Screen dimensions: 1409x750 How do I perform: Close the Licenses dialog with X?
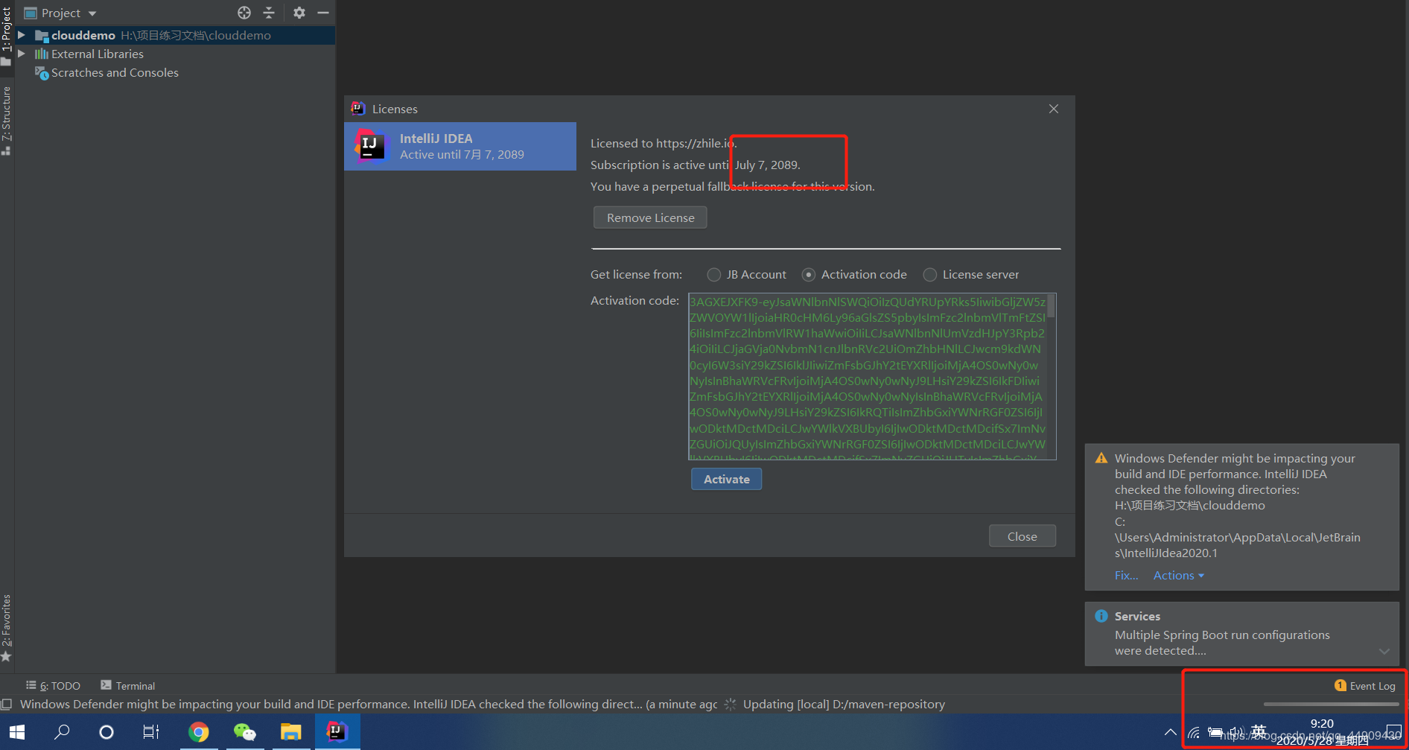pos(1054,109)
